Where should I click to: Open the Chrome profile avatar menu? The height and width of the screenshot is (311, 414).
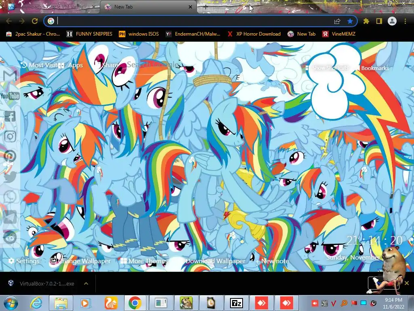(392, 21)
